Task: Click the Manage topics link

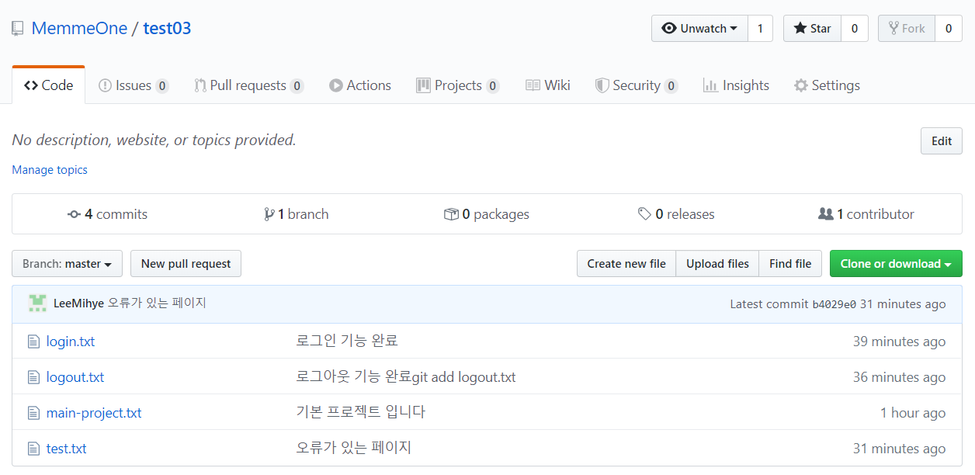Action: pyautogui.click(x=50, y=170)
